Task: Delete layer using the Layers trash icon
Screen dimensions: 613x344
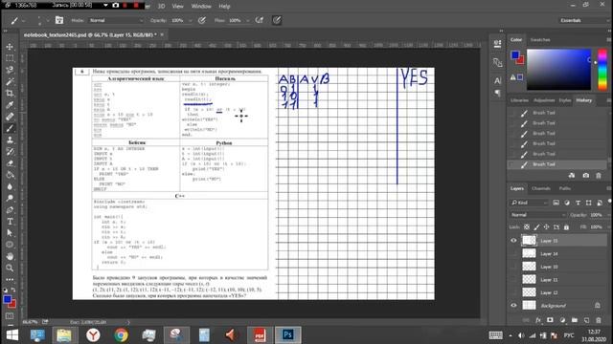Action: pyautogui.click(x=599, y=320)
